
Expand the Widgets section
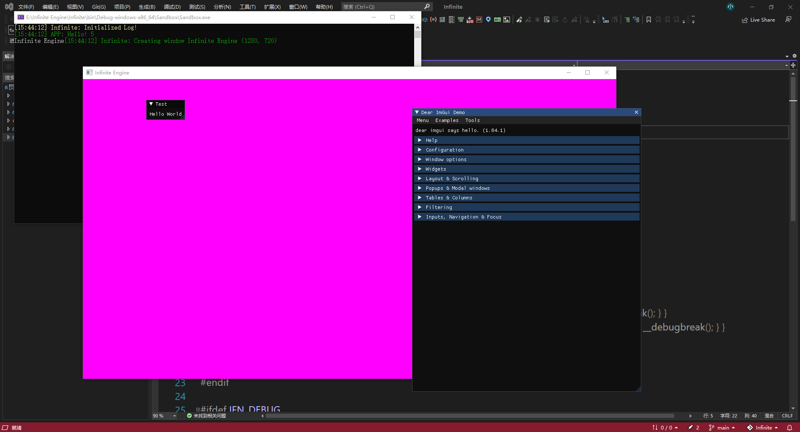[x=527, y=169]
